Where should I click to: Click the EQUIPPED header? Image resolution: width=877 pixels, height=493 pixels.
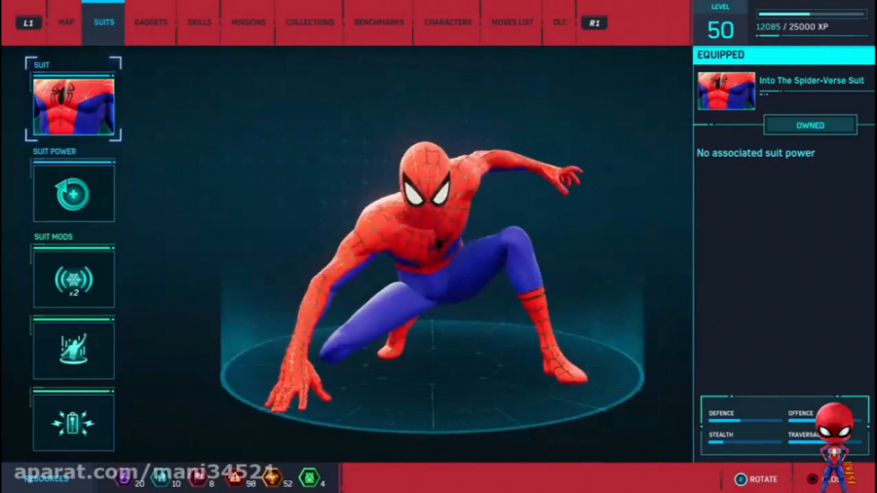click(x=783, y=55)
